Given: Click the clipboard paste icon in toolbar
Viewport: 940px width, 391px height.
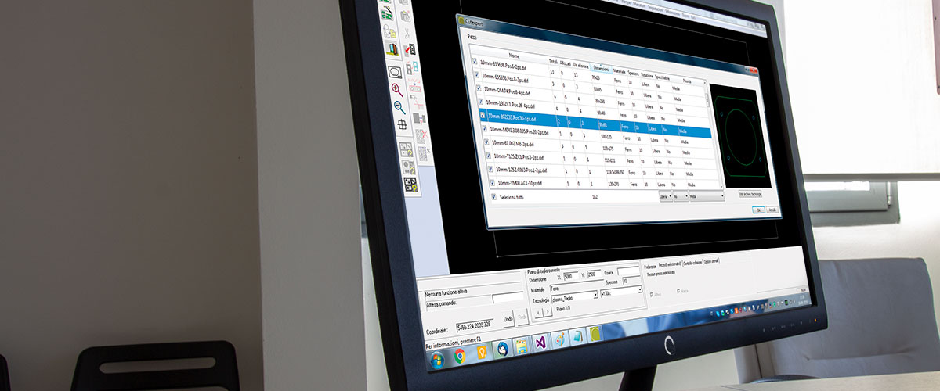Looking at the screenshot, I should pos(405,16).
